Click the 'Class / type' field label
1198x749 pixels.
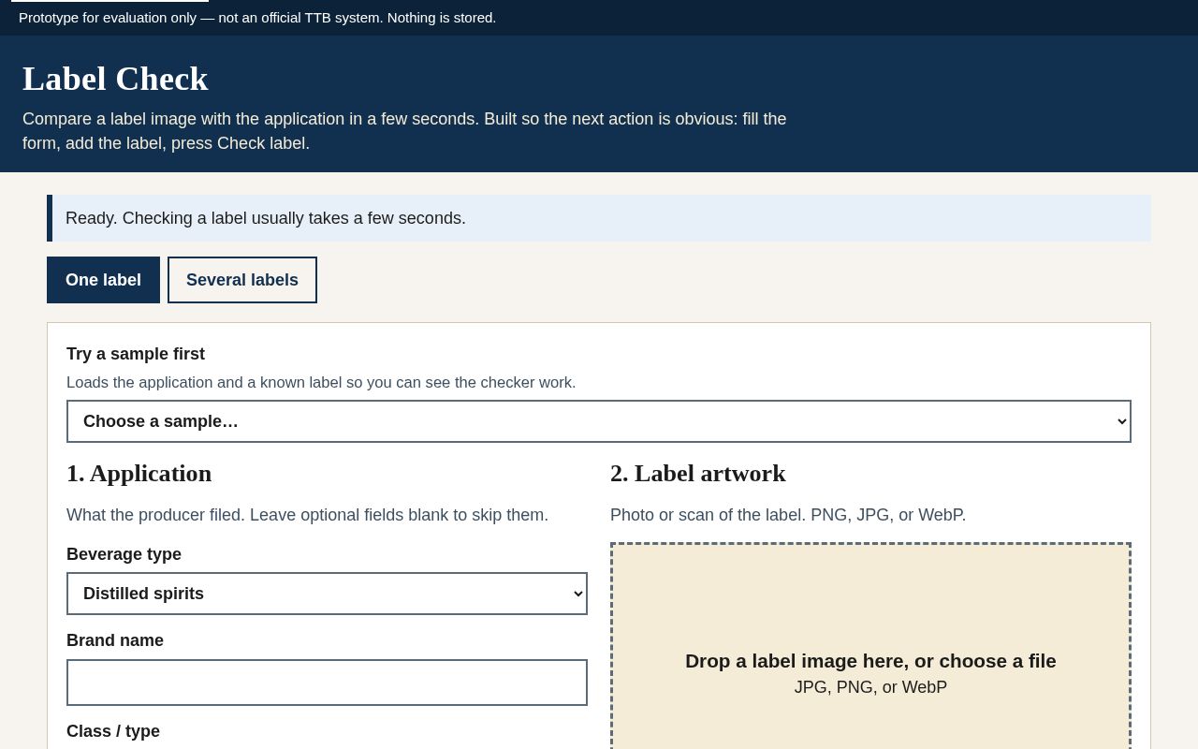(113, 731)
